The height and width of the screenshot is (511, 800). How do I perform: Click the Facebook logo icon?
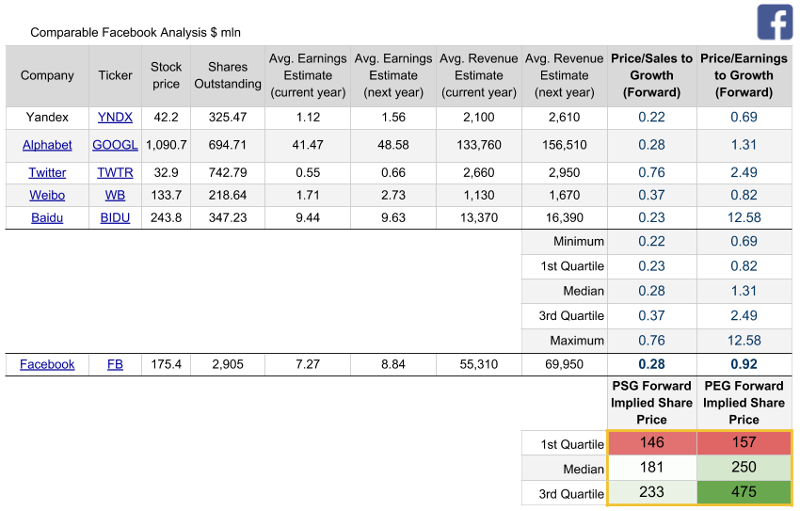(x=775, y=23)
